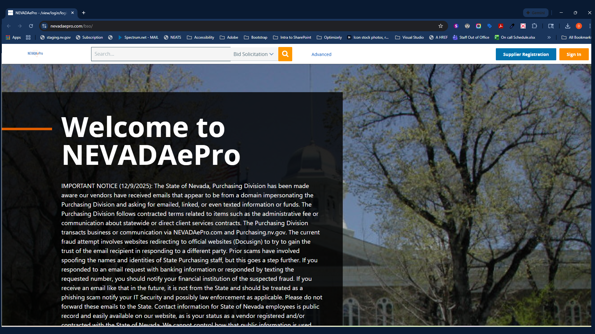Open a new browser tab
The width and height of the screenshot is (595, 334).
(84, 13)
